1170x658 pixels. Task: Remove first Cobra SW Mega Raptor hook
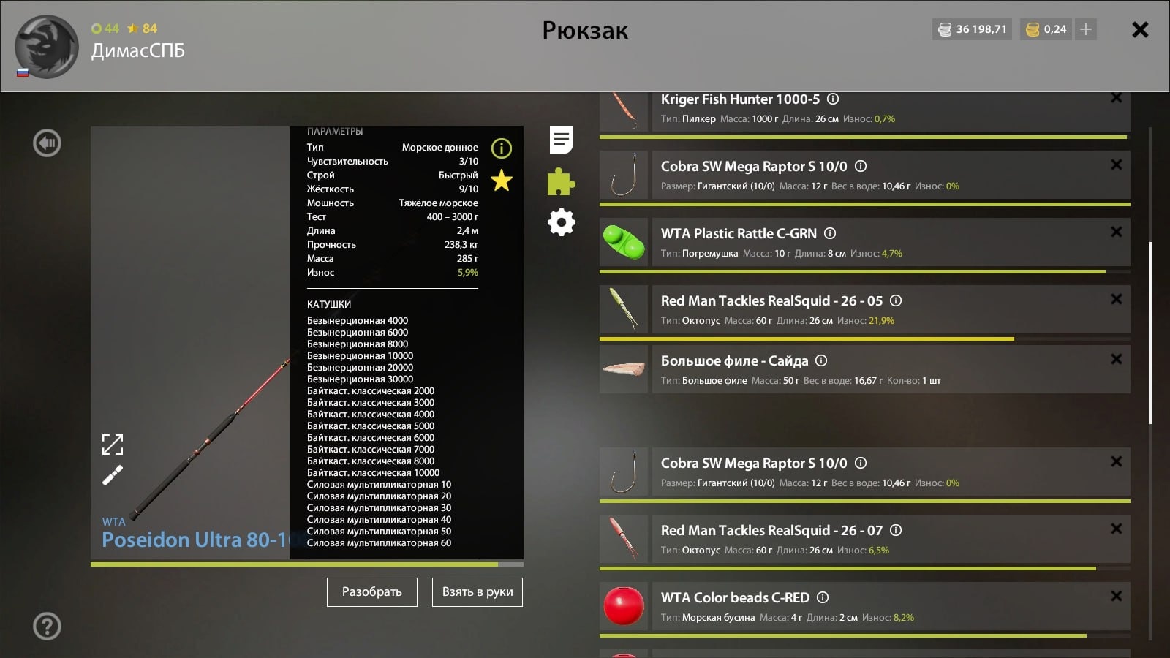(1117, 165)
